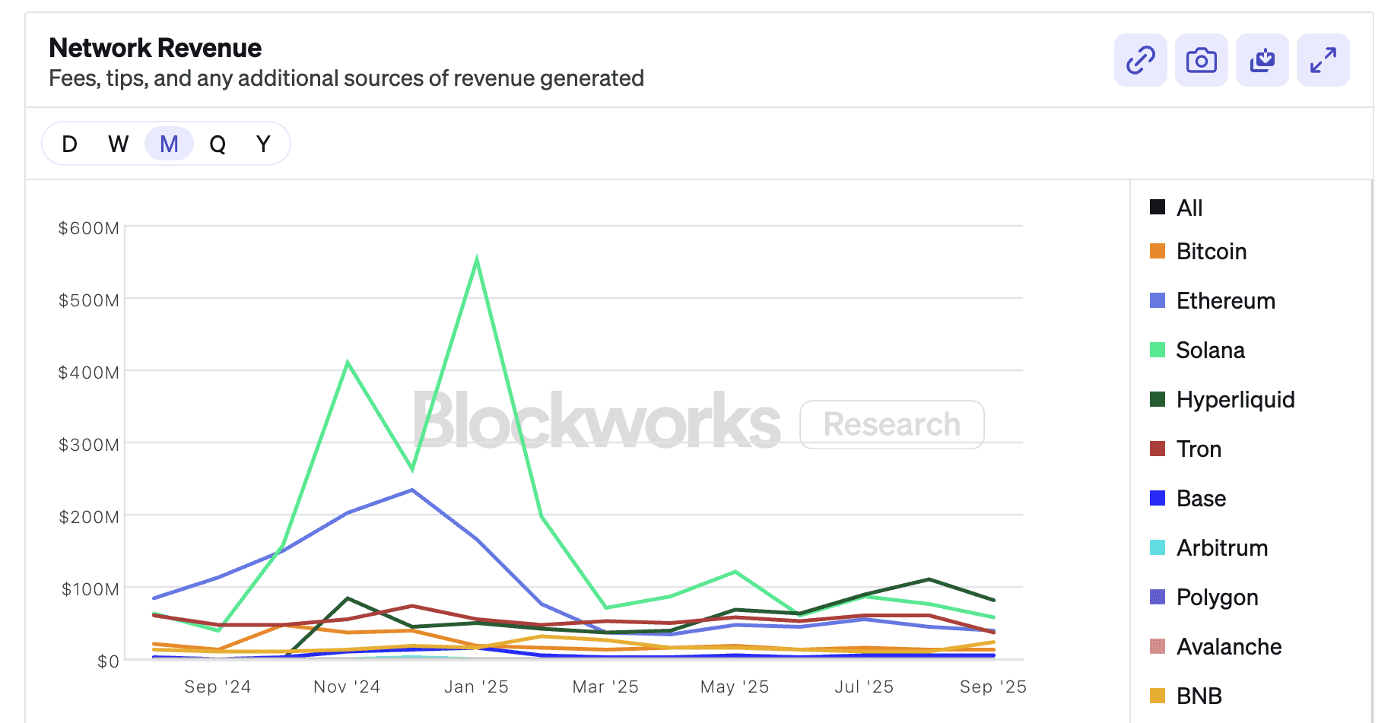Switch to weekly (W) interval
This screenshot has width=1391, height=723.
click(118, 144)
